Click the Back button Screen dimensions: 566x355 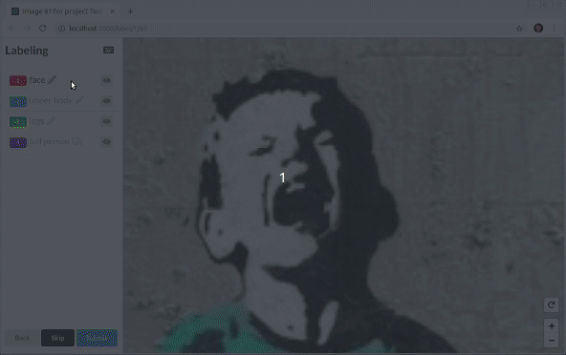coord(22,338)
